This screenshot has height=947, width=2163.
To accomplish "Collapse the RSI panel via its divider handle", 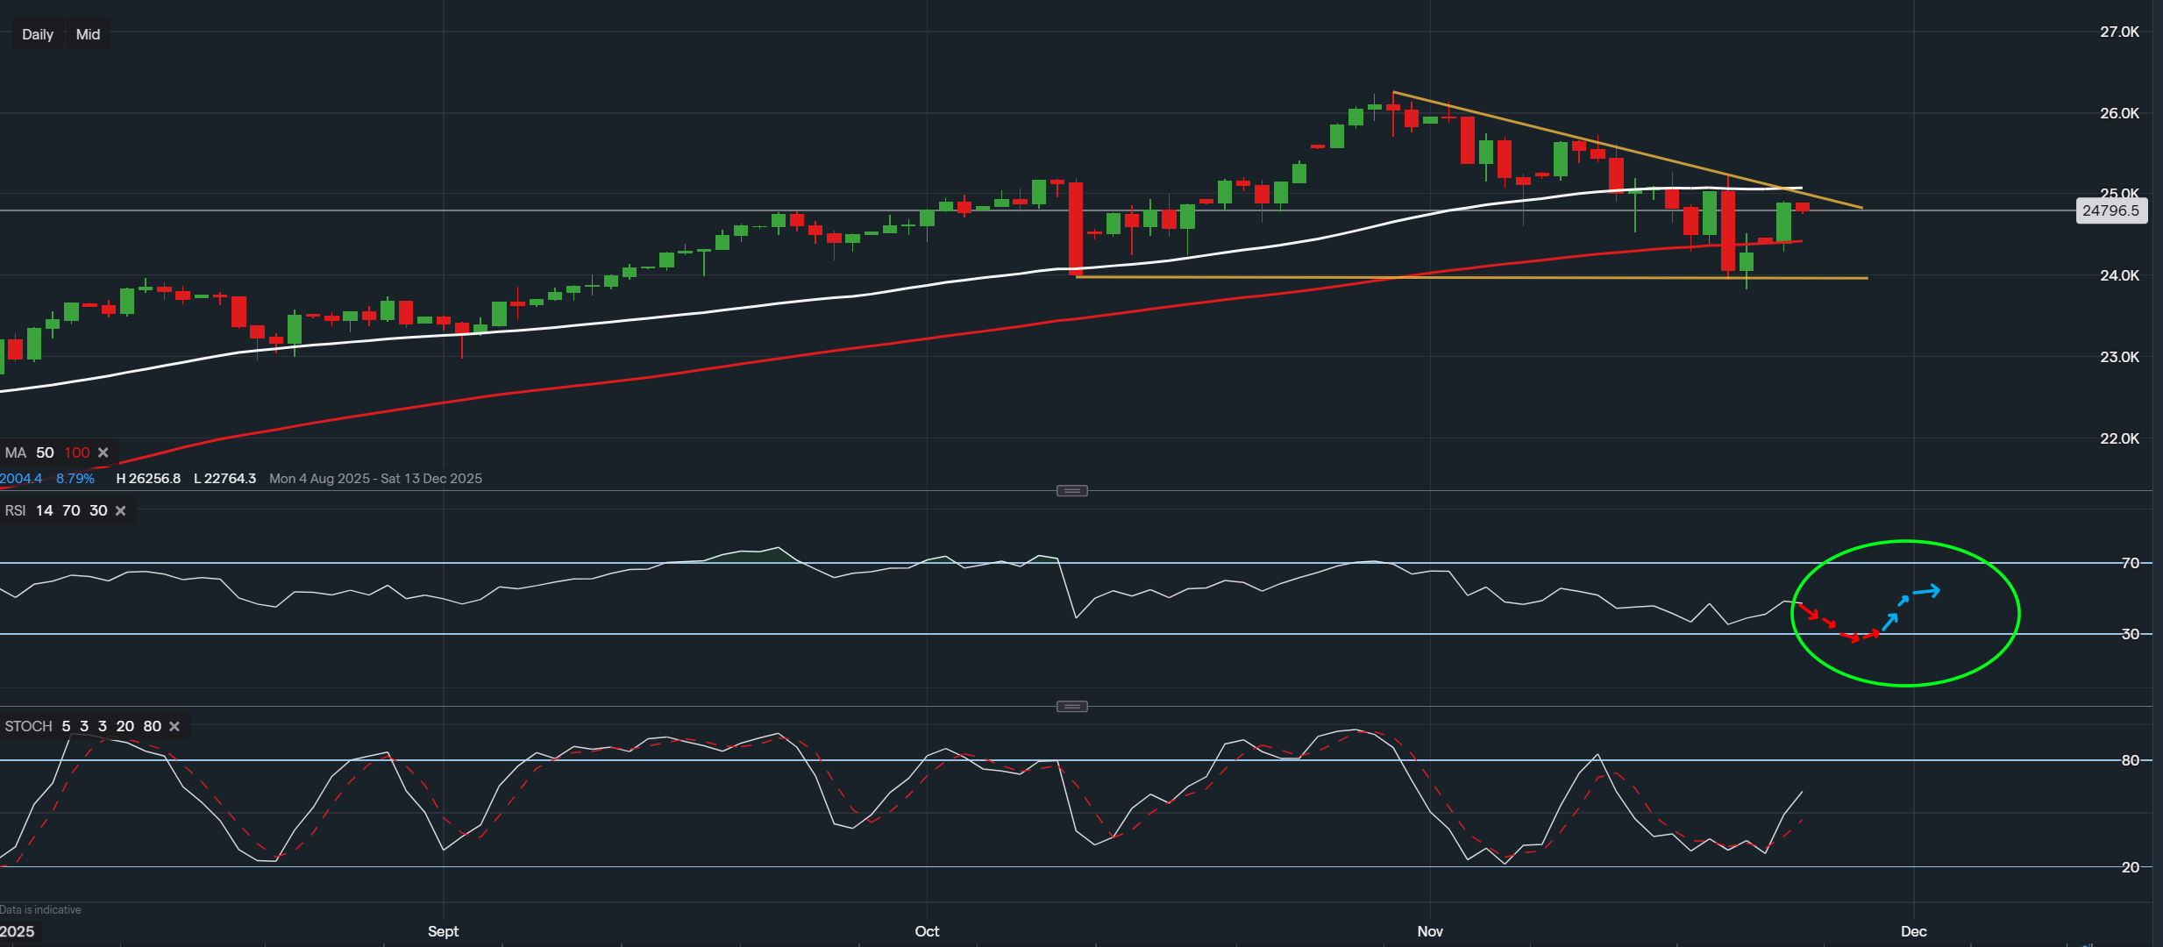I will [x=1072, y=490].
